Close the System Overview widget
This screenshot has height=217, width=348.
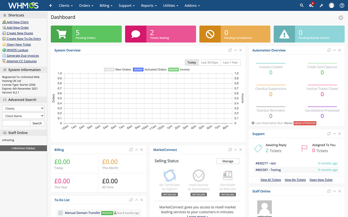point(241,50)
